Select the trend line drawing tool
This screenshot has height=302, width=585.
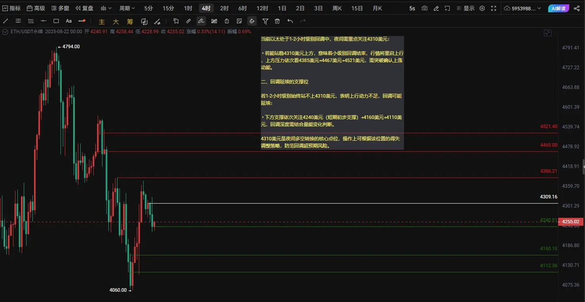(x=6, y=21)
